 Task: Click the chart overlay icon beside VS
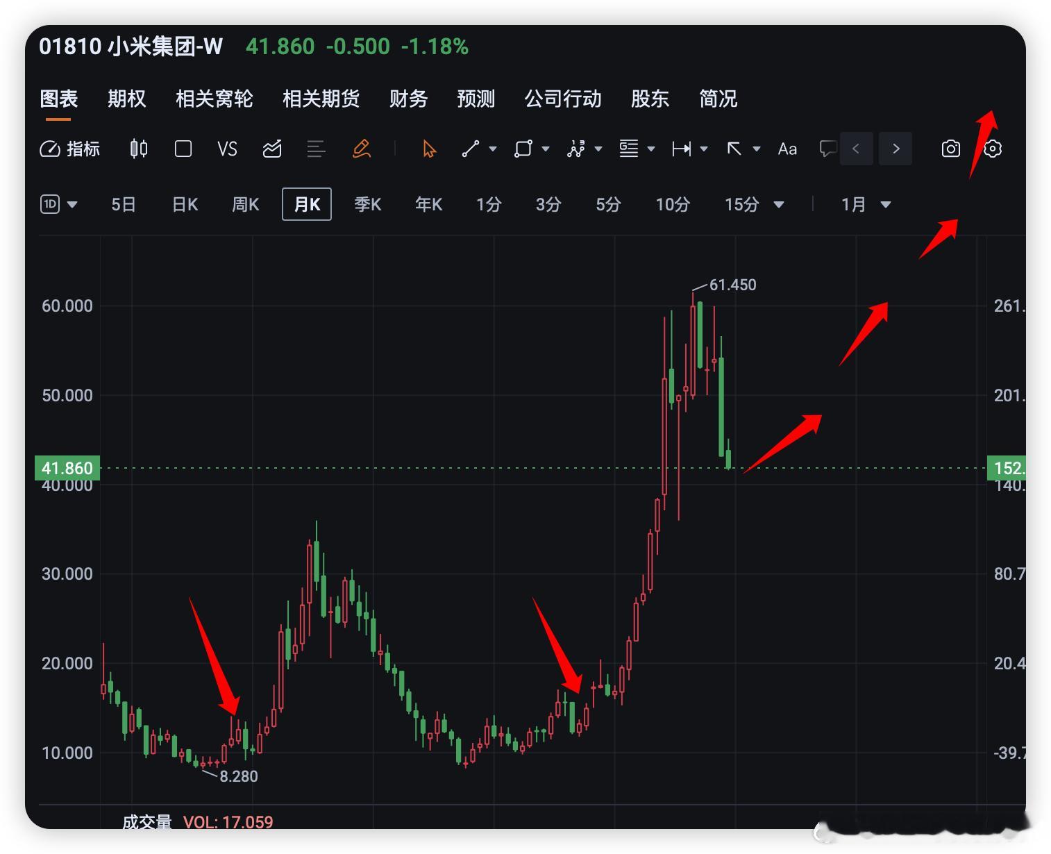(272, 149)
